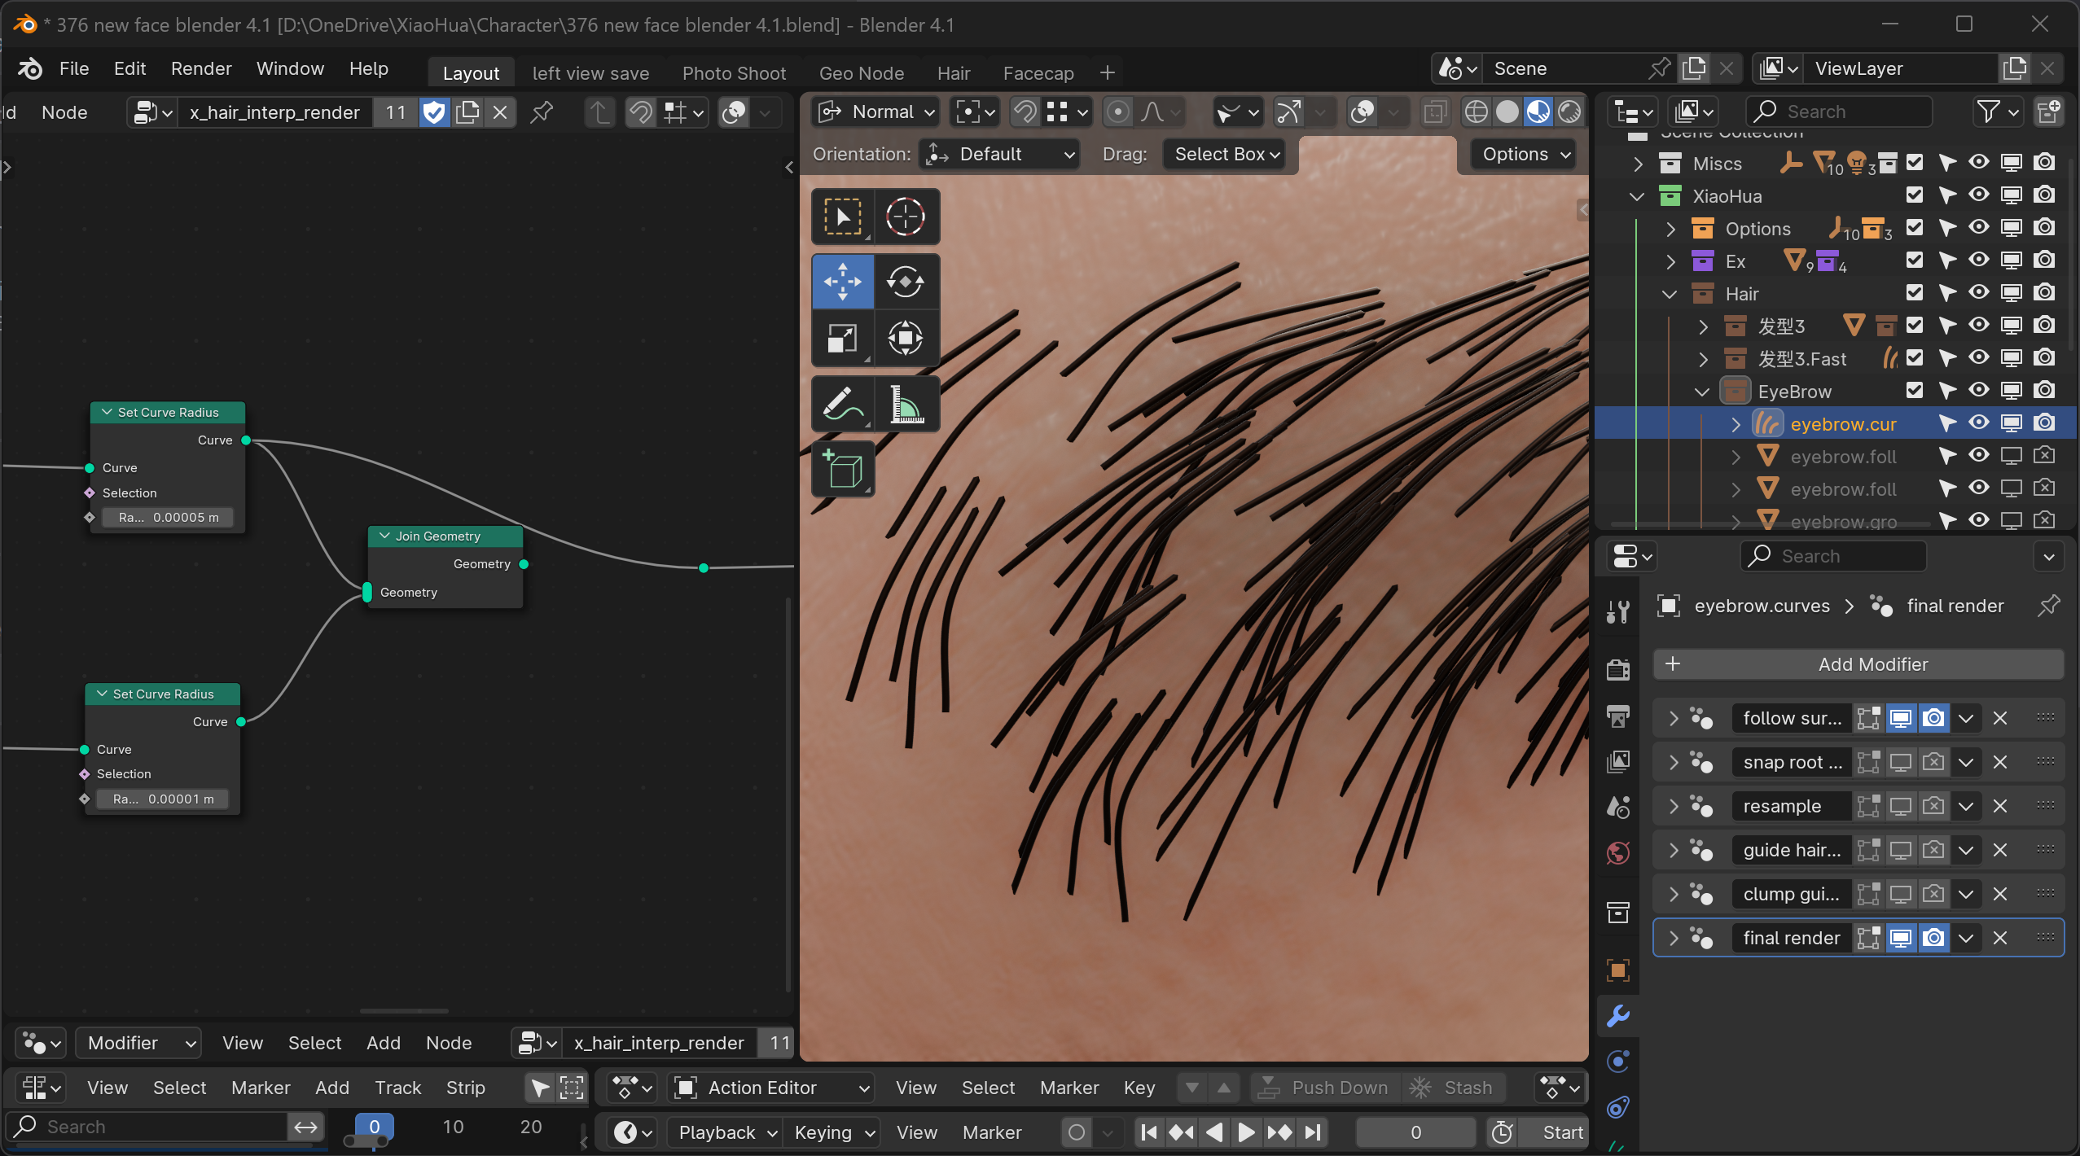2080x1156 pixels.
Task: Select the Rotate tool
Action: pos(906,282)
